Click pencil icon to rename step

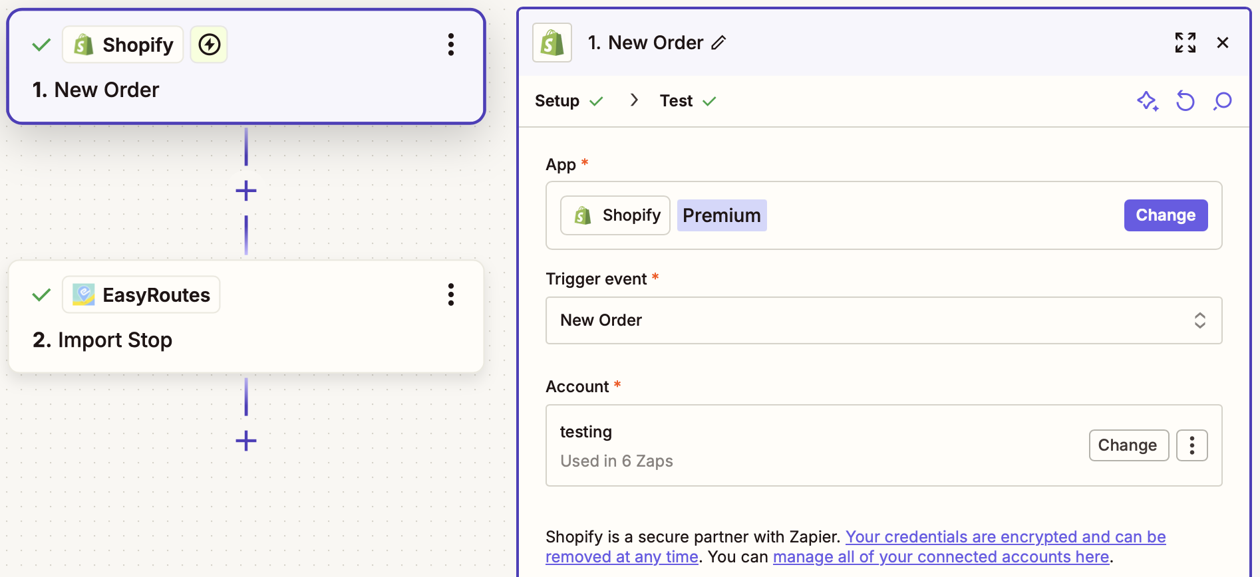pyautogui.click(x=718, y=43)
